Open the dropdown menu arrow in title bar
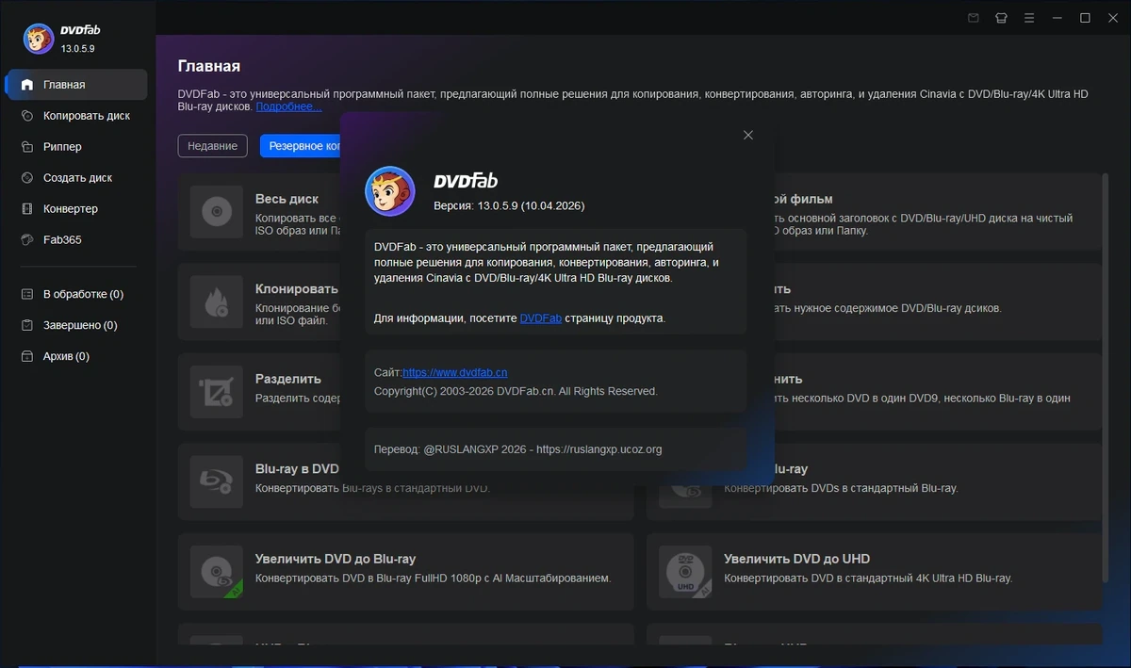The image size is (1131, 668). pos(1029,18)
